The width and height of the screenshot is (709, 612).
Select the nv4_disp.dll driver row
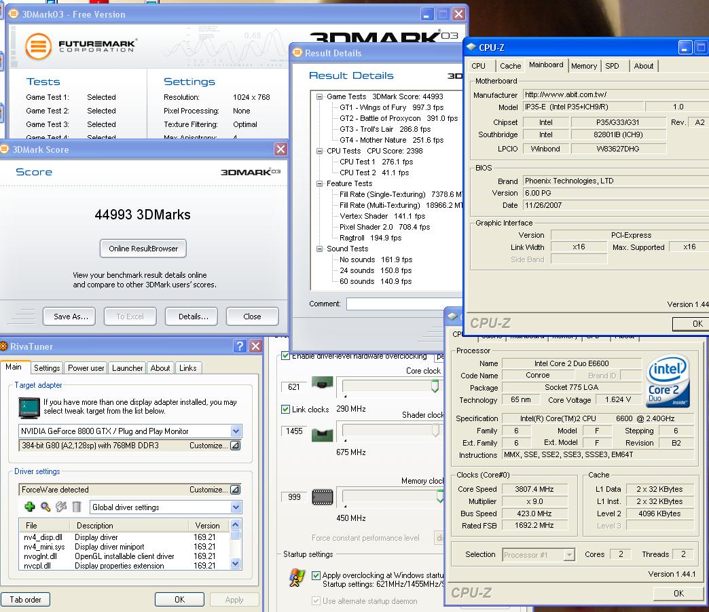point(124,537)
